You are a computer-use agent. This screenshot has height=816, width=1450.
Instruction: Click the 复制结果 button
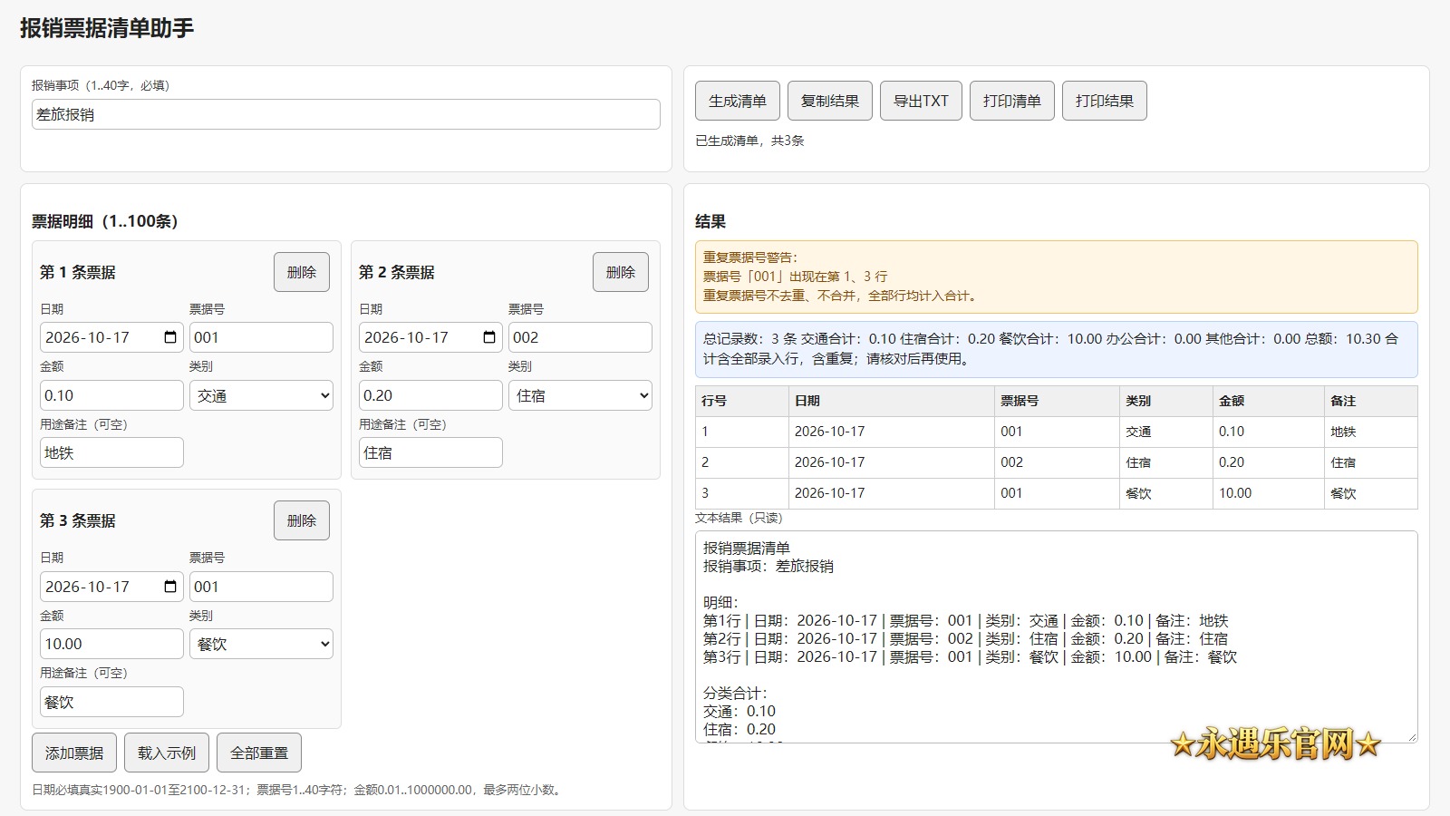coord(830,101)
